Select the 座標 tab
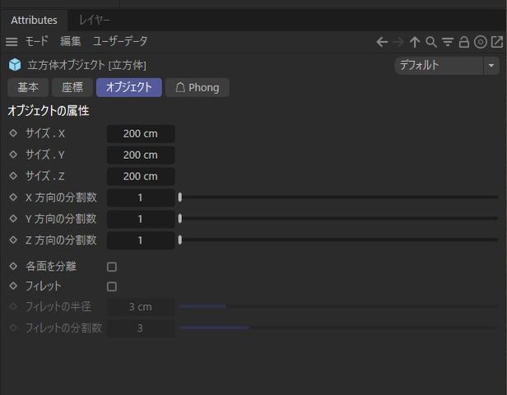 coord(72,87)
